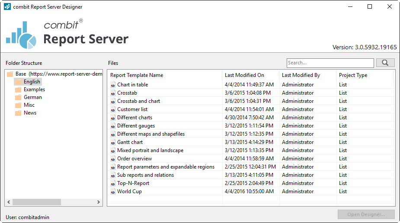This screenshot has height=223, width=400.
Task: Click the User: combitadmin status text
Action: point(27,217)
